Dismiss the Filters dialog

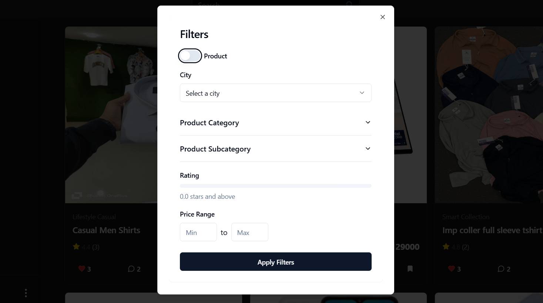(x=382, y=17)
